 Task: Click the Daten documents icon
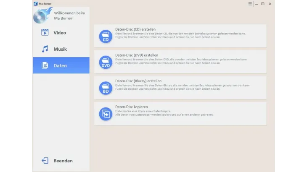tap(45, 65)
